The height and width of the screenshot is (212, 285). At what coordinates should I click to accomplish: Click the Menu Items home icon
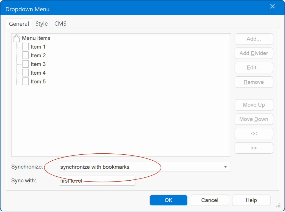(x=16, y=38)
